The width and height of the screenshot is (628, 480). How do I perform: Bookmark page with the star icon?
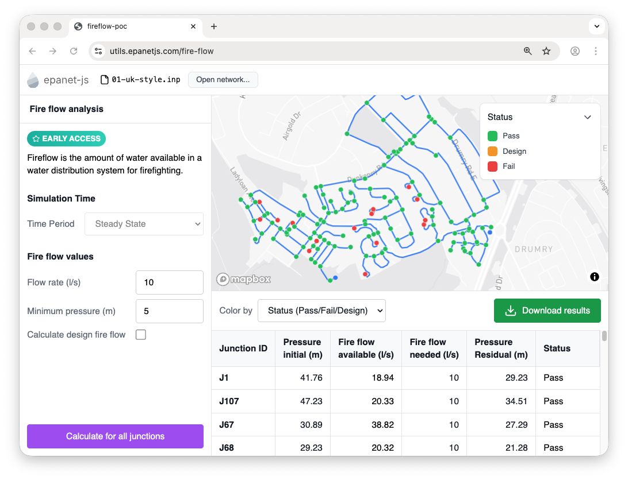pyautogui.click(x=546, y=51)
